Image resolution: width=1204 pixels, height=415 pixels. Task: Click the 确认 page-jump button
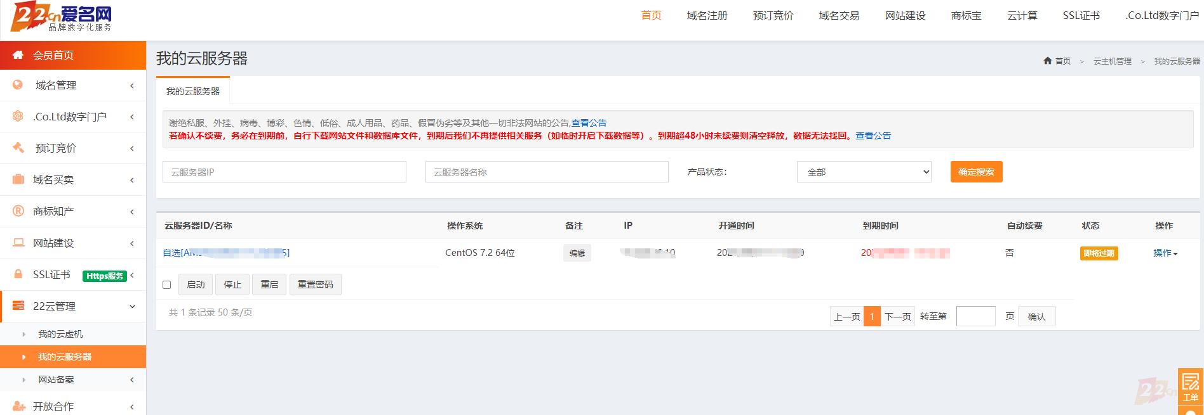click(x=1036, y=316)
